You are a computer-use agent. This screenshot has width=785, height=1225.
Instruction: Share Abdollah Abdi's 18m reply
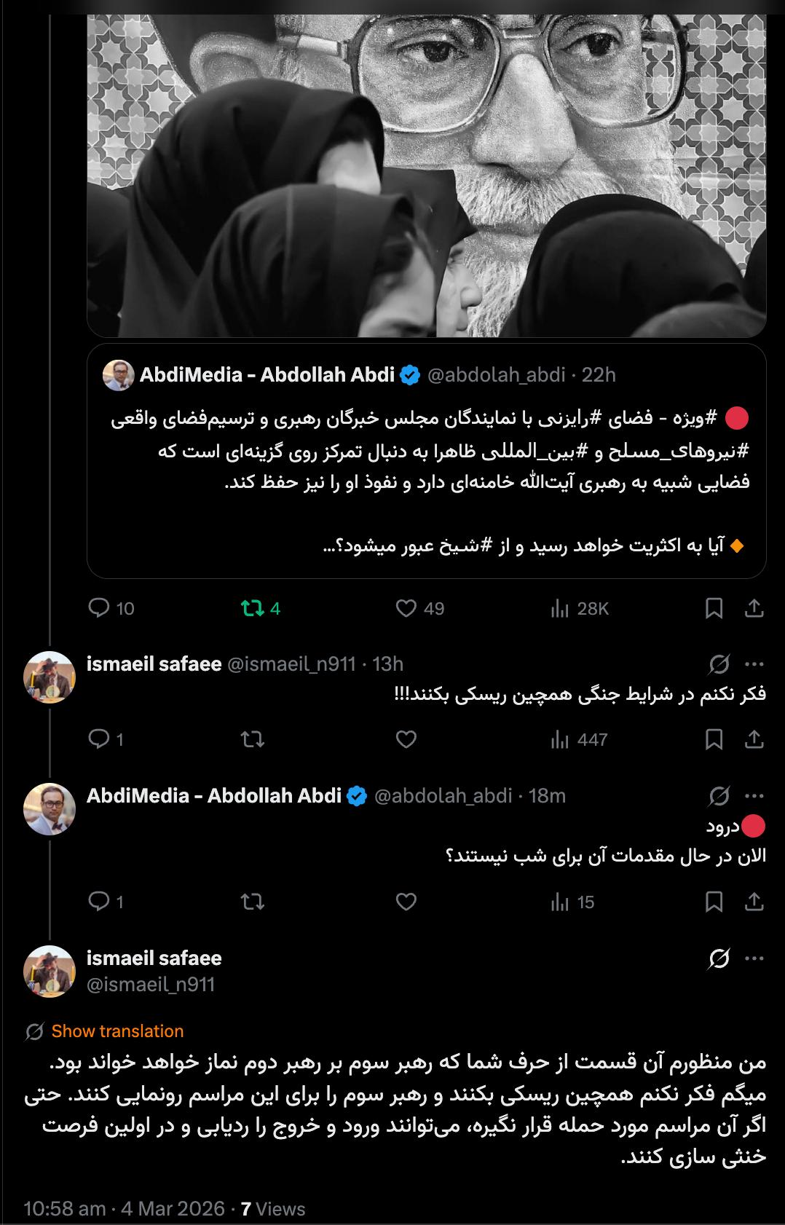[x=754, y=902]
